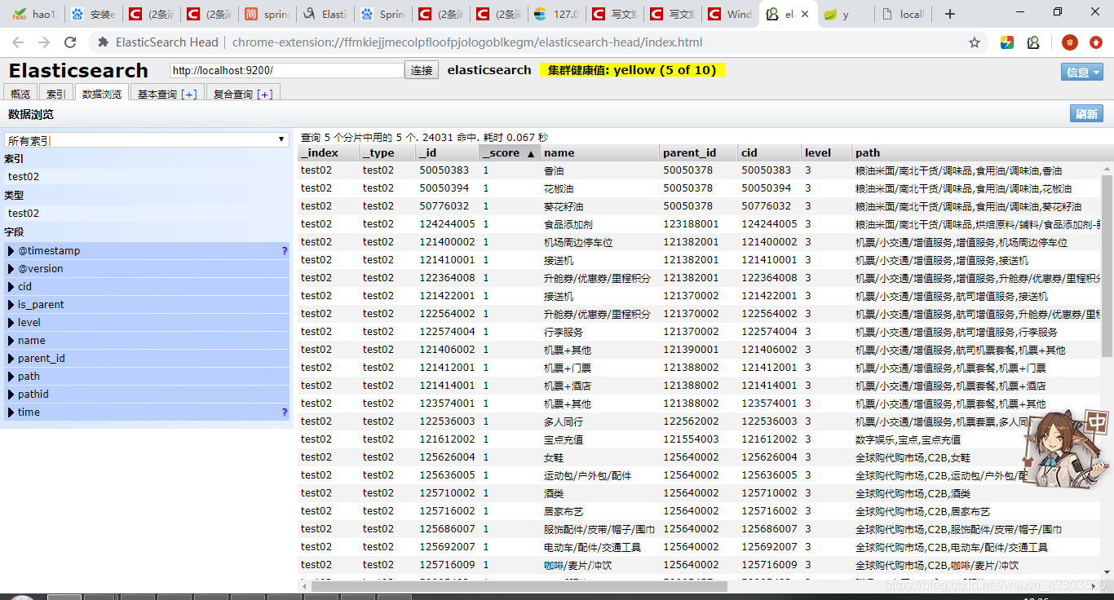Screen dimensions: 1114x600
Task: Sort by the path column header
Action: click(x=977, y=152)
